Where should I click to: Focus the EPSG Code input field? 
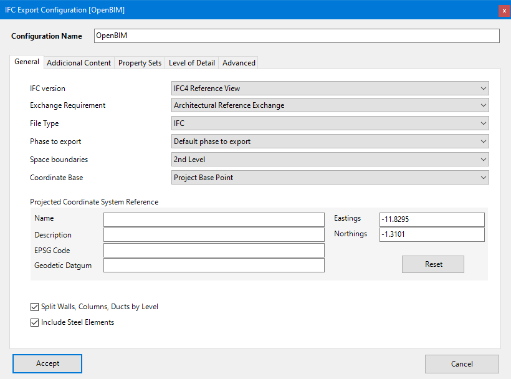[214, 251]
